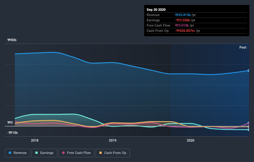Viewport: 254px width, 162px height.
Task: Click the -₩10b y-axis label
Action: tap(12, 133)
